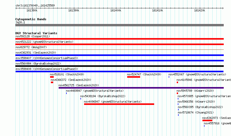Screen dimensions: 231x136
Task: Open the purple nsv6562725 (Sedlazeck2020) bar
Action: click(141, 88)
